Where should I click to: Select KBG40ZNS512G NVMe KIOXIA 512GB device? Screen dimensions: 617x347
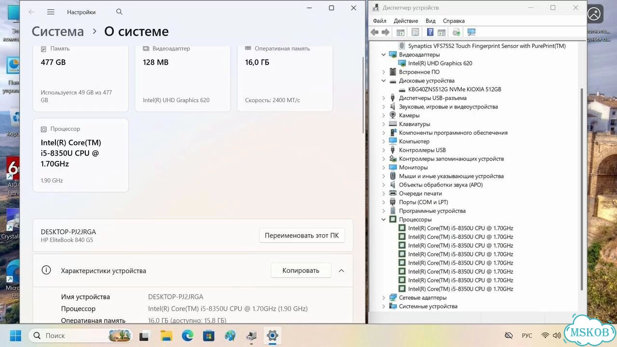[455, 89]
